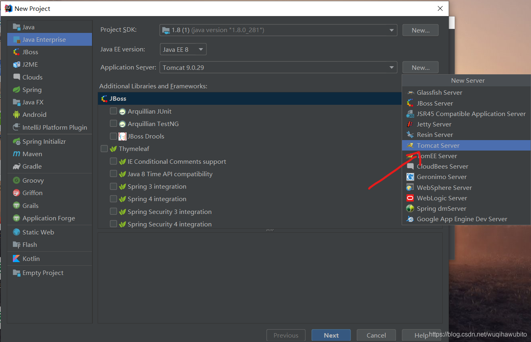
Task: Select JBoss Server in popup menu
Action: coord(466,103)
